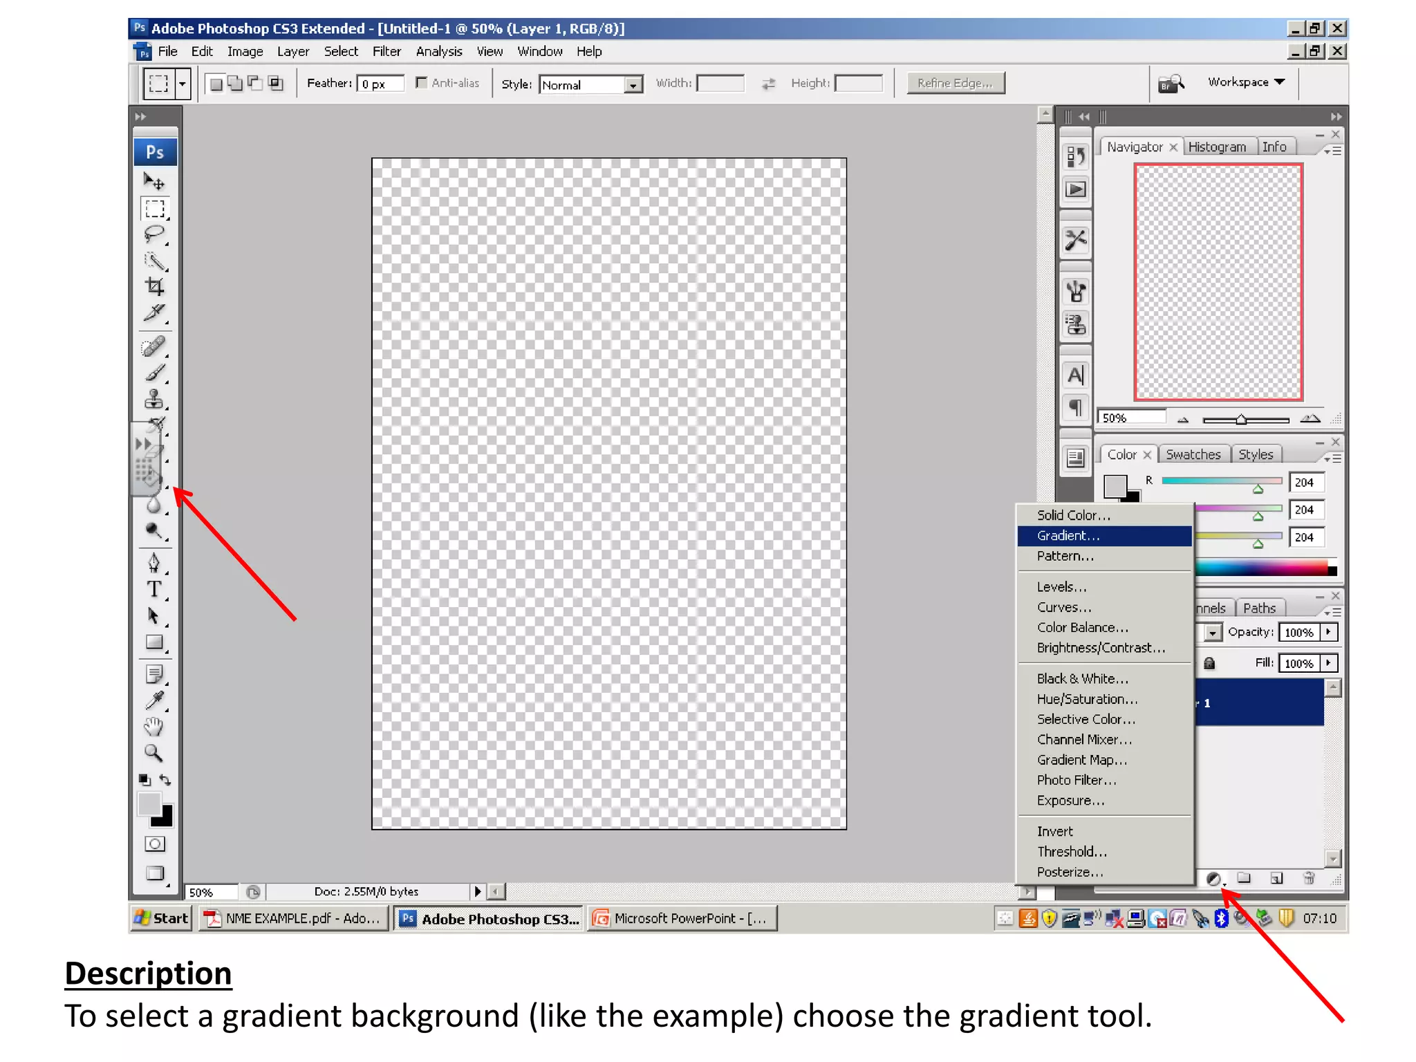This screenshot has width=1416, height=1062.
Task: Change the screen mode
Action: click(155, 873)
